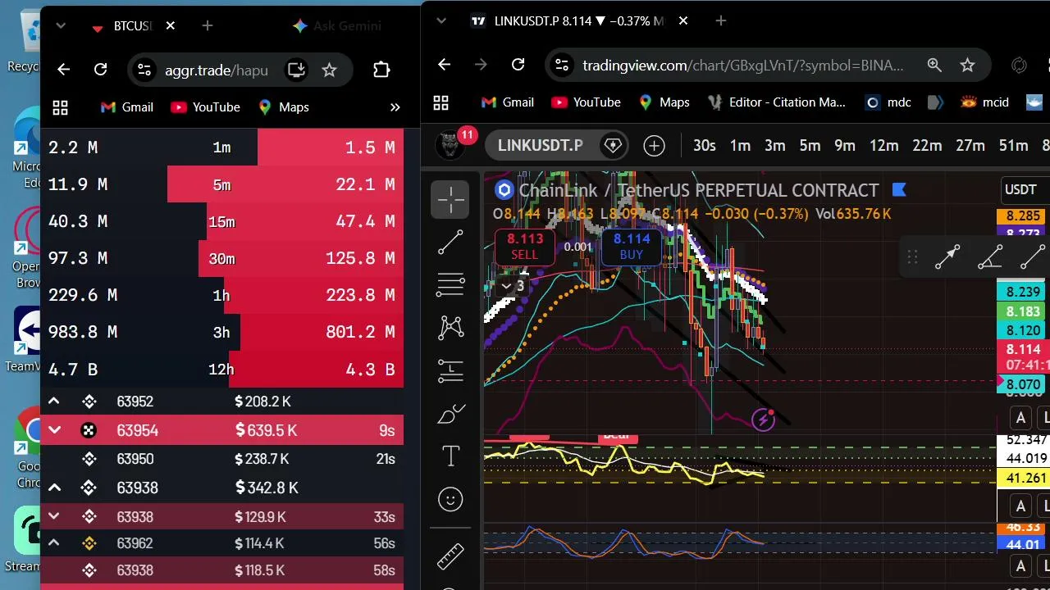1050x590 pixels.
Task: Select the 30s chart timeframe
Action: click(704, 146)
